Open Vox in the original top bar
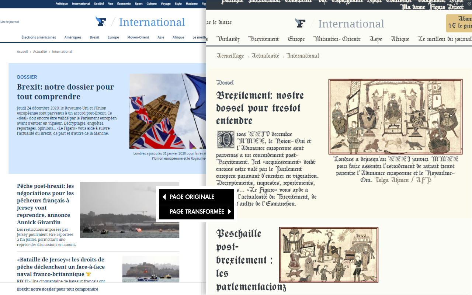This screenshot has height=295, width=472. (111, 4)
